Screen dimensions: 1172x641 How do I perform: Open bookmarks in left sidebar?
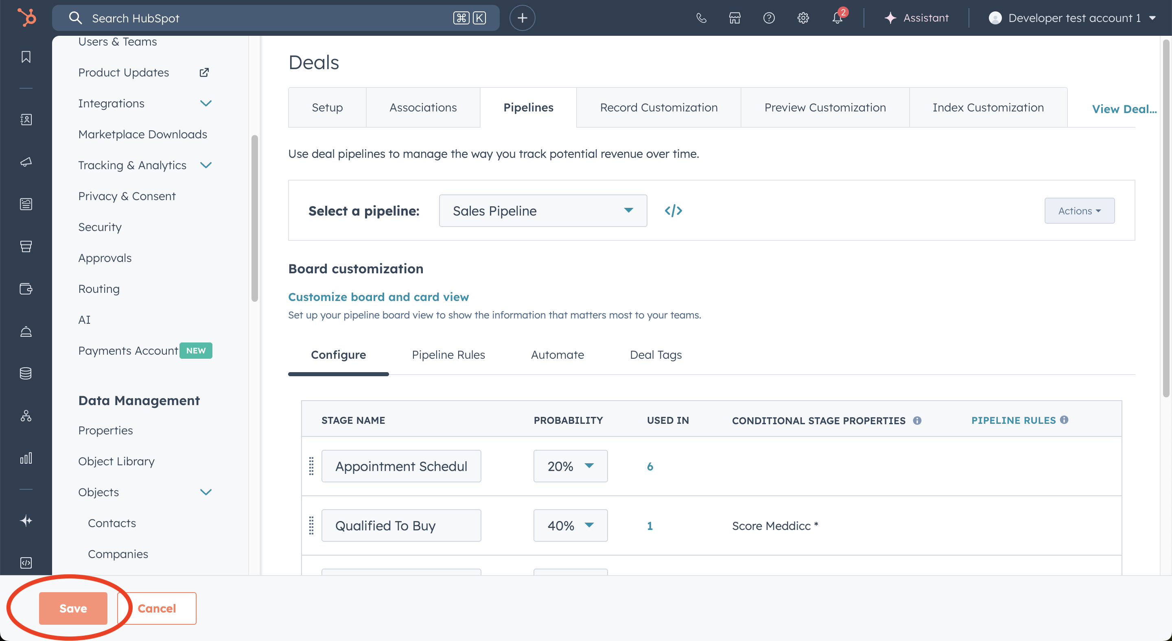26,57
